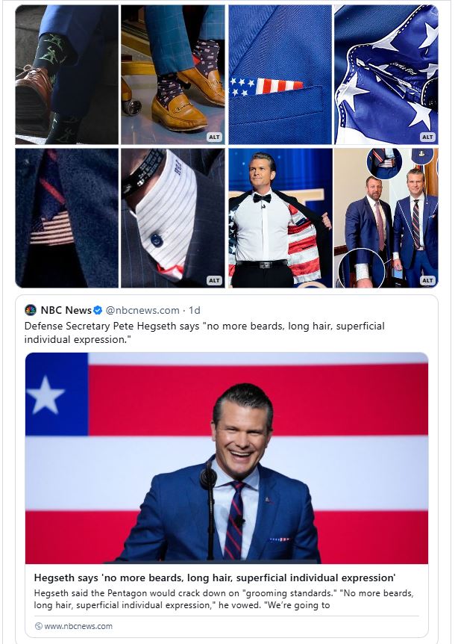Click the blue verified checkmark badge
Image resolution: width=455 pixels, height=644 pixels.
coord(98,310)
